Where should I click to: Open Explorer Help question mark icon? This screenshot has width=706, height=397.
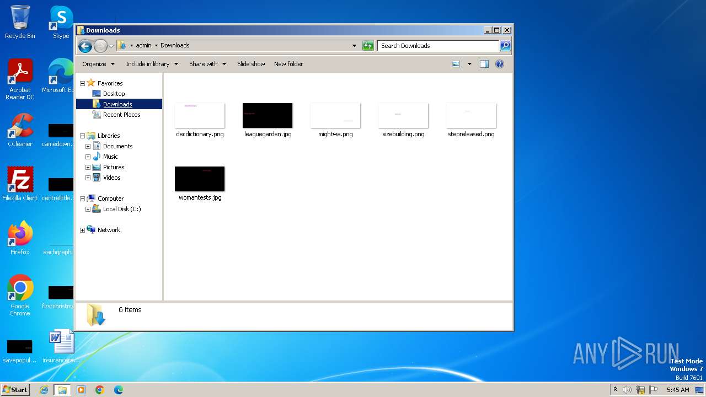point(500,64)
